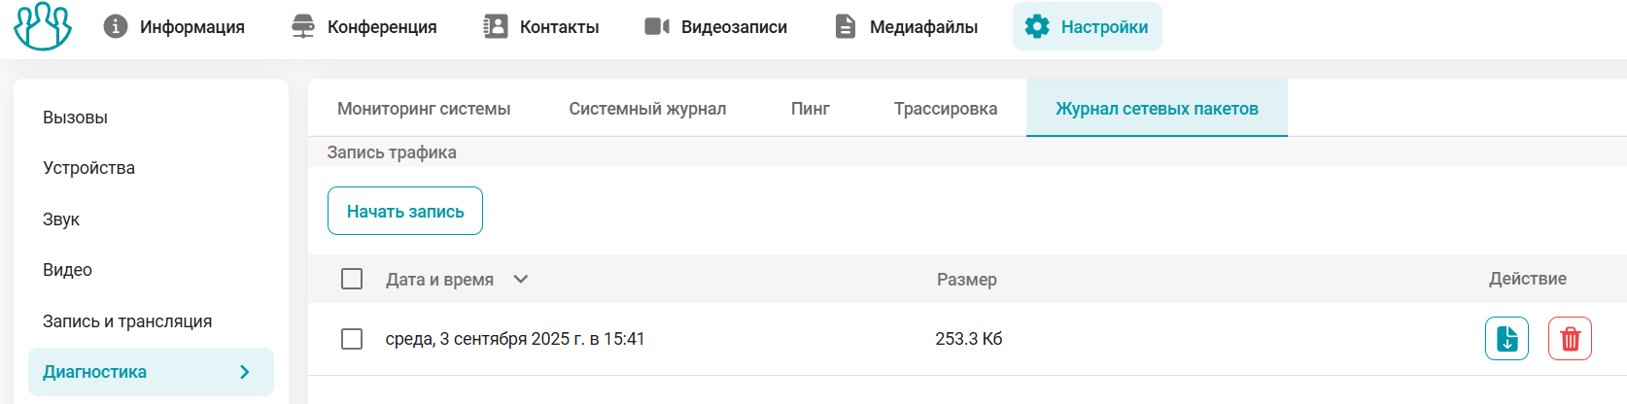Click the Конференция projector icon
The height and width of the screenshot is (404, 1627).
point(303,26)
